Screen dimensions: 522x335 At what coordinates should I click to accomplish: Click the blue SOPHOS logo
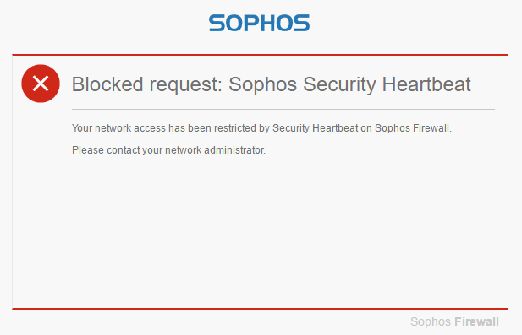pyautogui.click(x=260, y=23)
